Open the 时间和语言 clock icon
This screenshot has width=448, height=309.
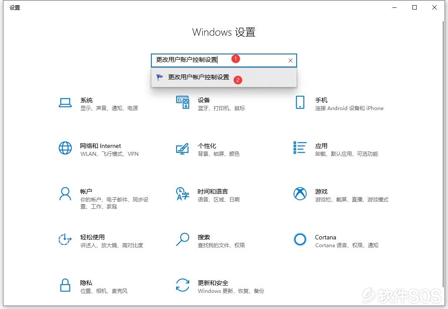[x=183, y=194]
